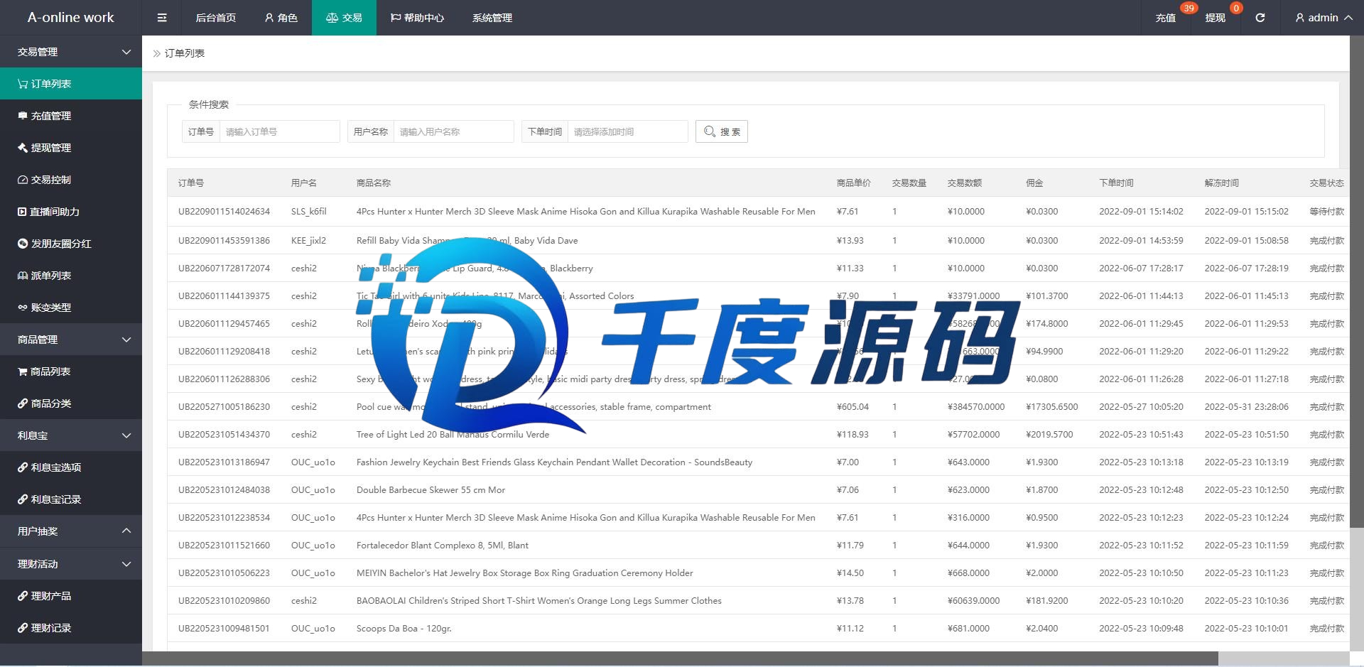Click the 等待付款 status cell
The width and height of the screenshot is (1364, 667).
click(x=1326, y=212)
